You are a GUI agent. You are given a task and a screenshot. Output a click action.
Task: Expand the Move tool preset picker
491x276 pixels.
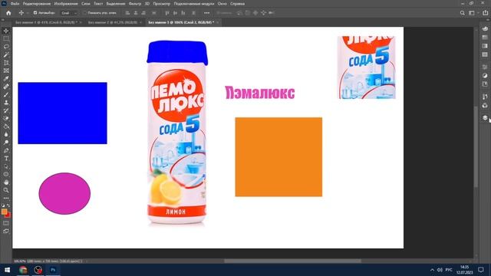28,13
